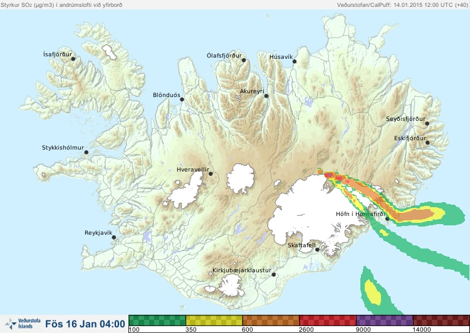Click the Stykkishólmur label text
The image size is (470, 333).
coord(63,148)
